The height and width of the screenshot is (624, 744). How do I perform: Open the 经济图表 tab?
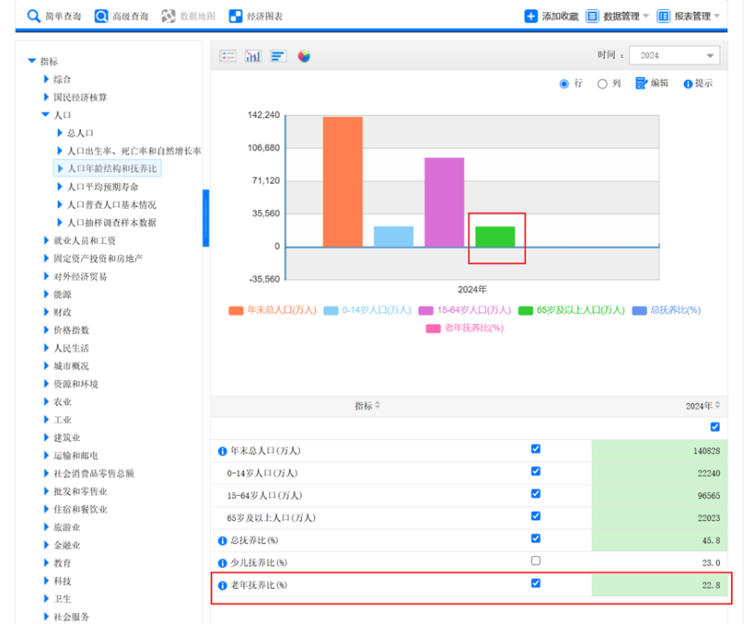pos(255,16)
